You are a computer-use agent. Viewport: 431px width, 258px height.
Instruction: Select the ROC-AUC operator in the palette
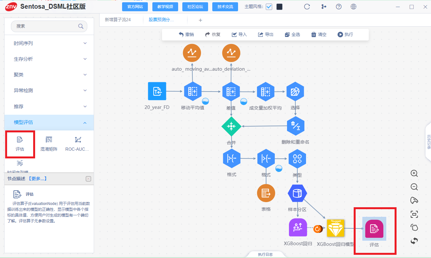click(x=77, y=144)
